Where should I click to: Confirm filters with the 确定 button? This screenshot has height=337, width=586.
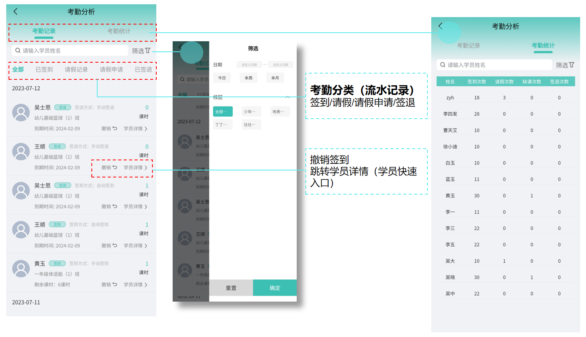[275, 288]
